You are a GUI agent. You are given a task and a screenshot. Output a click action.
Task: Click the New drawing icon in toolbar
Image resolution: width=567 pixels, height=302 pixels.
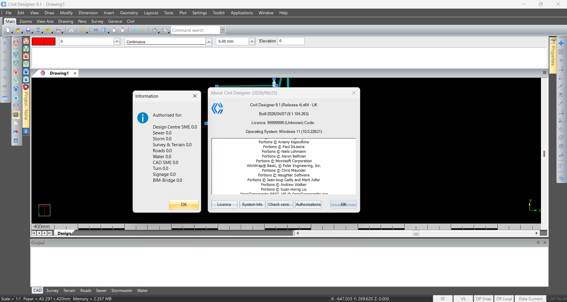coord(8,30)
